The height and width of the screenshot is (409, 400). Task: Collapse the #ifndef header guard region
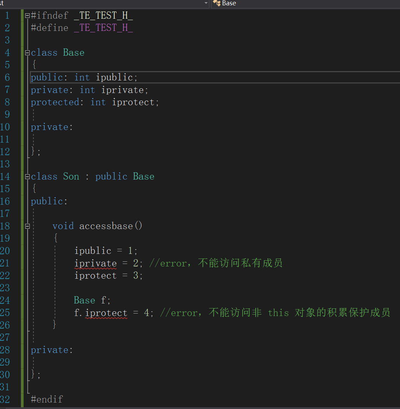pos(27,15)
